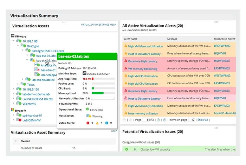The height and width of the screenshot is (165, 246).
Task: Expand the 10.199.5.150 node
Action: [x=13, y=89]
